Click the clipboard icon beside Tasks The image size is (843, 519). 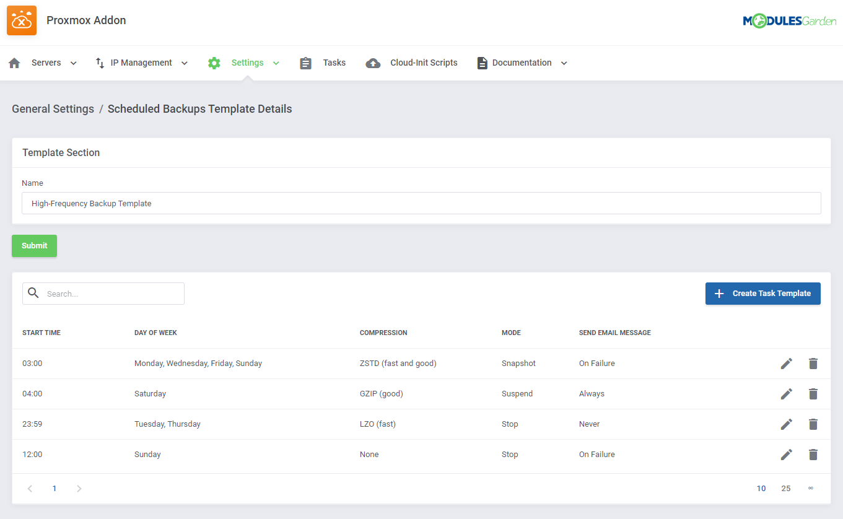305,63
